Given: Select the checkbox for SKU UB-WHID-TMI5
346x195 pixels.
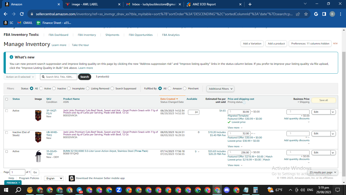Looking at the screenshot, I should tap(7, 133).
